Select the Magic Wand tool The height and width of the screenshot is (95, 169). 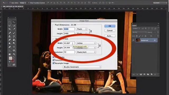pyautogui.click(x=14, y=26)
